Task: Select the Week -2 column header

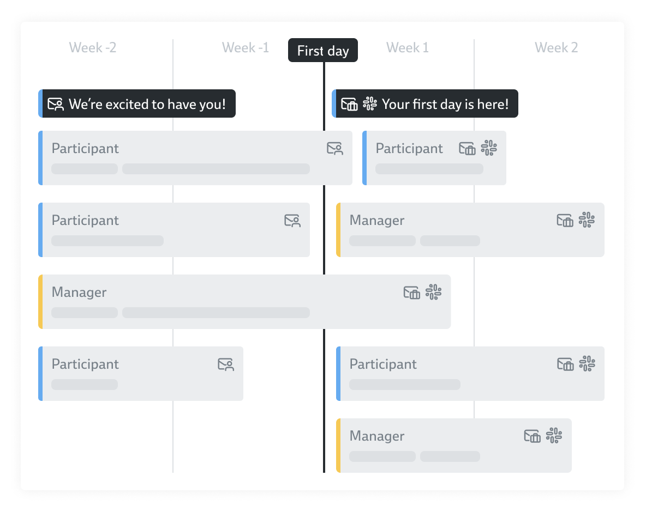Action: [93, 48]
